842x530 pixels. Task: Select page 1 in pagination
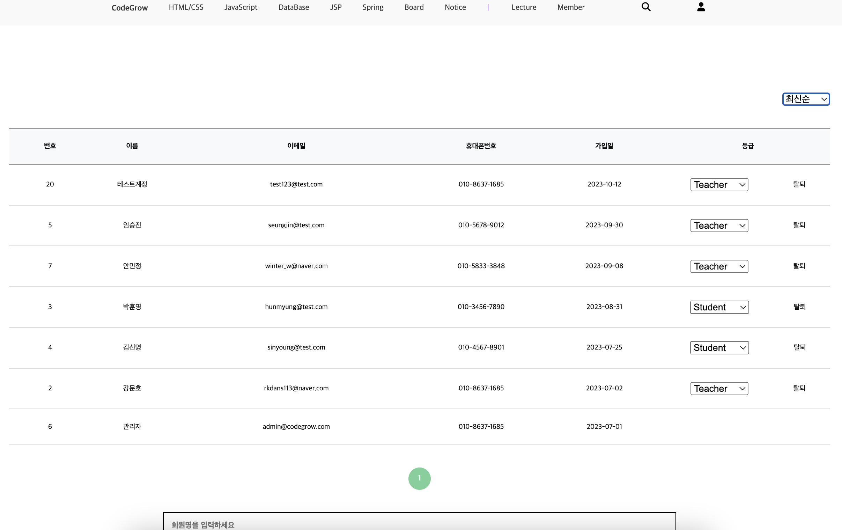pos(419,478)
